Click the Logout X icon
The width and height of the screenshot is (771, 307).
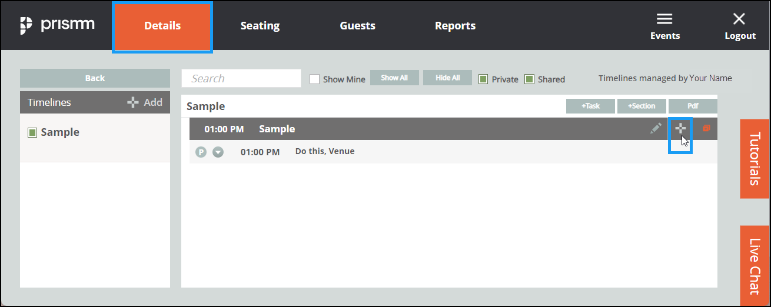click(739, 19)
